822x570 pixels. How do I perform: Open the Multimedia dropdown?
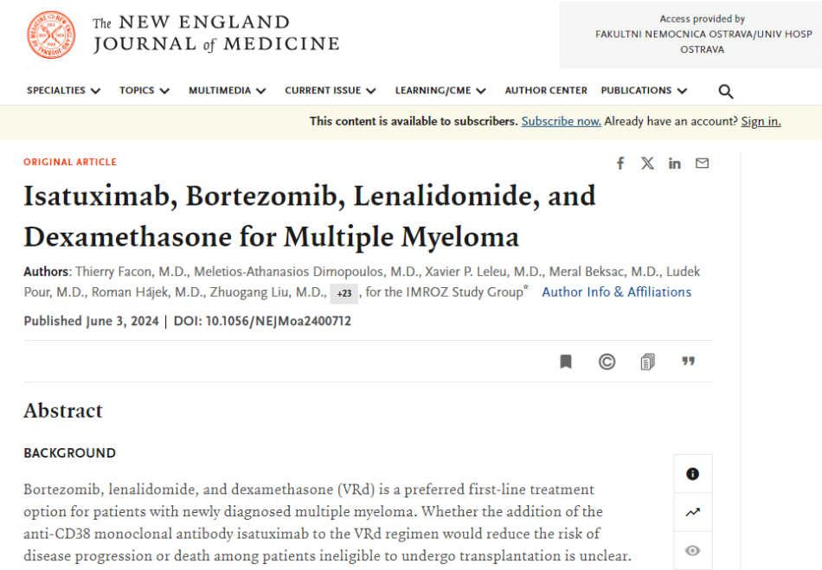coord(228,91)
